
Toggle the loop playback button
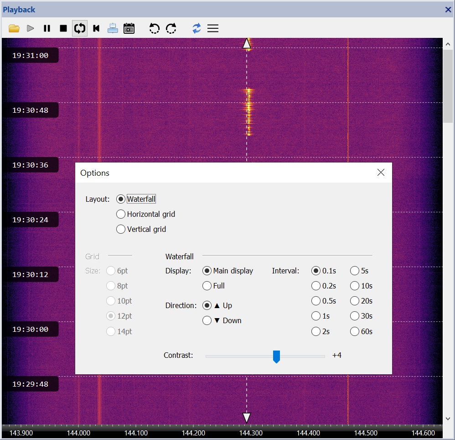coord(80,29)
